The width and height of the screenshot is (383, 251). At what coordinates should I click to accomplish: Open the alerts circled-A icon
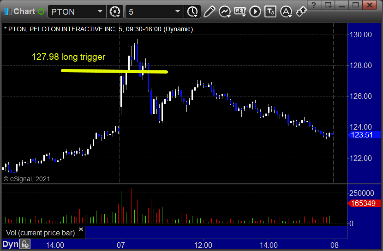click(286, 11)
